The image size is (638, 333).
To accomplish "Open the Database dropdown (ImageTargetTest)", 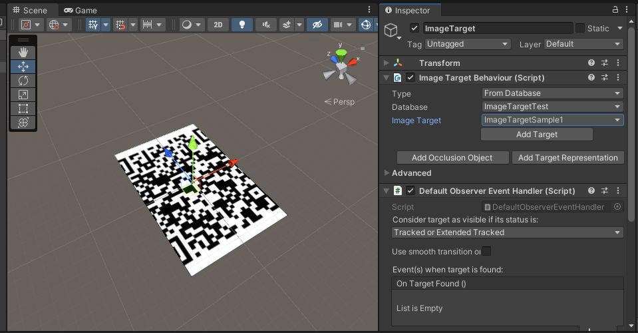I will (553, 107).
